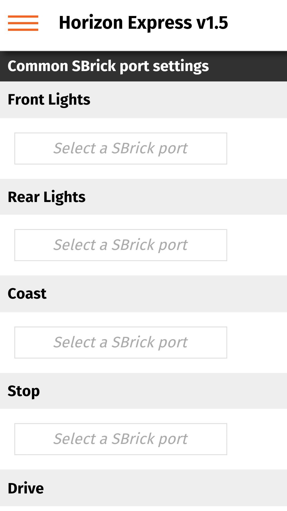Tap the Coast section heading

pos(27,294)
